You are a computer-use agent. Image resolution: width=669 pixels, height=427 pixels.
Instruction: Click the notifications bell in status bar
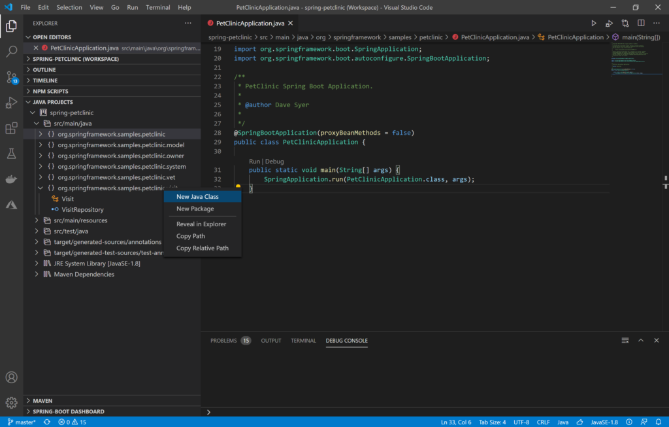pyautogui.click(x=659, y=422)
